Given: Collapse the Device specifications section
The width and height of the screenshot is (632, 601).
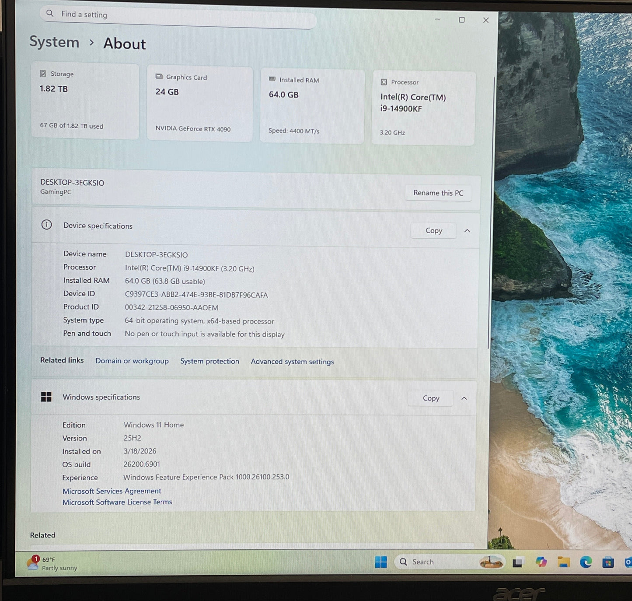Looking at the screenshot, I should click(x=467, y=231).
